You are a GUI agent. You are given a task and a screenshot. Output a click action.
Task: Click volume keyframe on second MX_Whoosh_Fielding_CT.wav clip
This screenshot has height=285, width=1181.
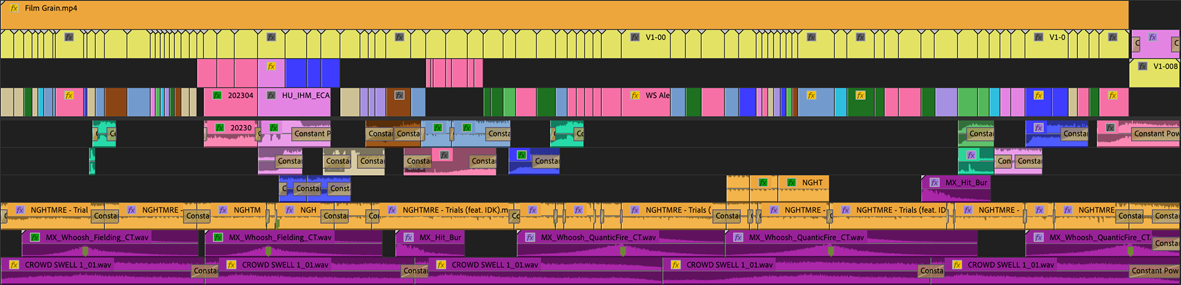pos(268,251)
